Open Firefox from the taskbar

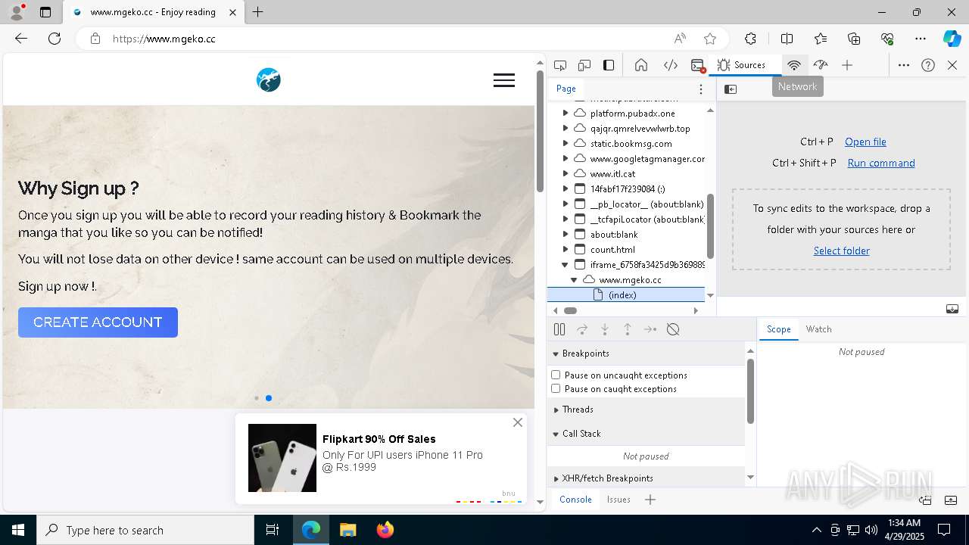click(x=385, y=530)
